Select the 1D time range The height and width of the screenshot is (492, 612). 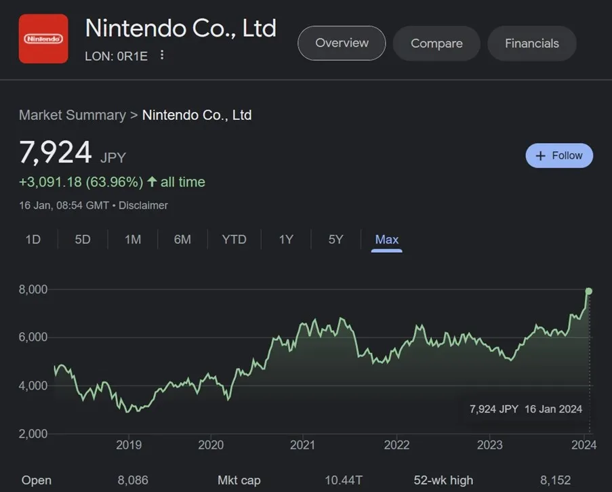33,239
